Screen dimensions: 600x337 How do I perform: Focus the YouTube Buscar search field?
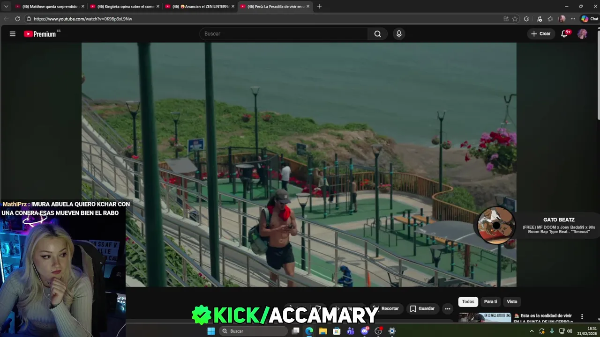[x=284, y=34]
